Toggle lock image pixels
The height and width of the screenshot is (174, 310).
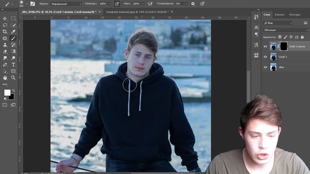point(285,37)
